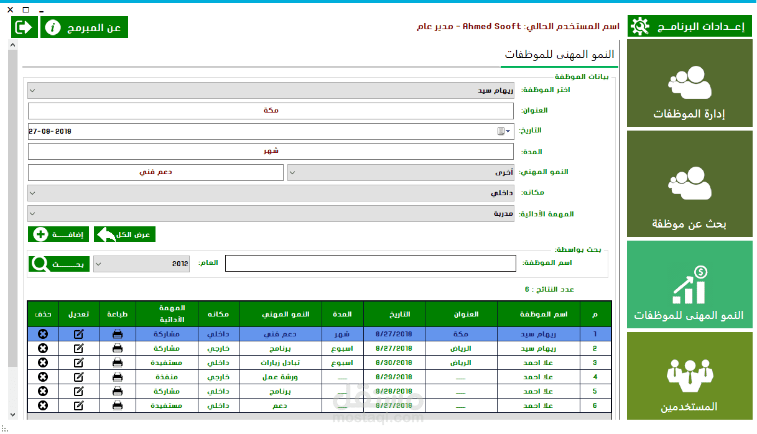Click the إضافة add button
Image resolution: width=757 pixels, height=434 pixels.
[x=58, y=234]
